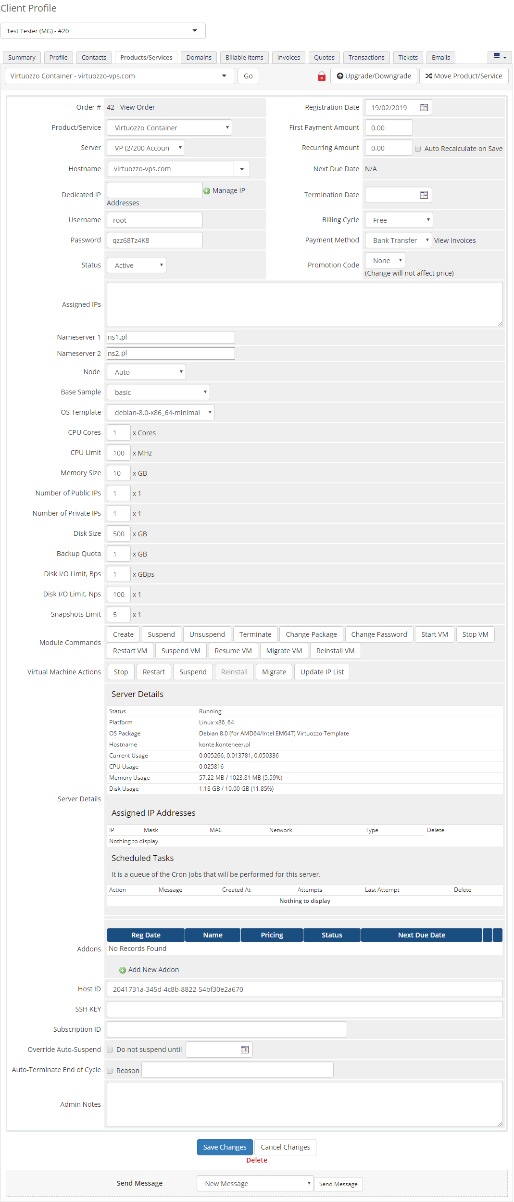Click Stop in Virtual Machine Actions
Screen dimensions: 514x1202
[x=121, y=672]
